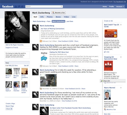Expand the Chat (24) bar
Viewport: 127px width, 115px height.
(113, 81)
